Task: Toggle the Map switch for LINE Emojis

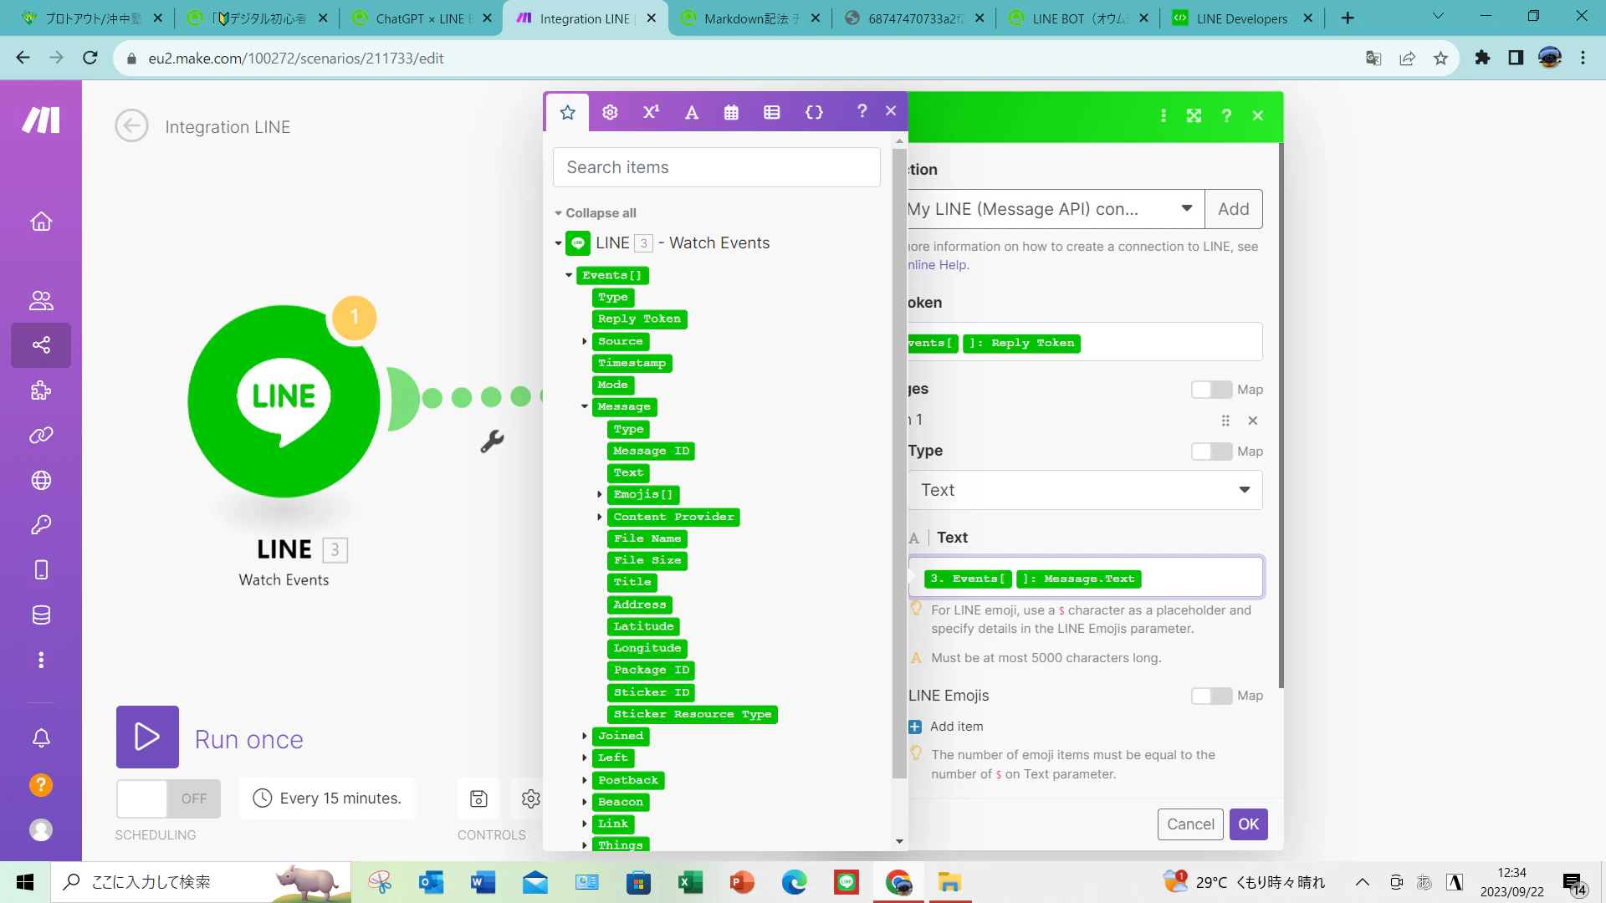Action: click(1212, 696)
